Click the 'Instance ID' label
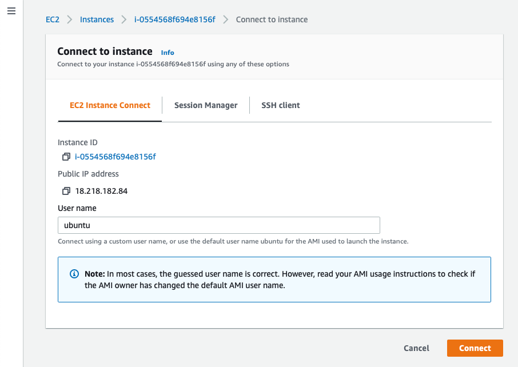 tap(78, 142)
